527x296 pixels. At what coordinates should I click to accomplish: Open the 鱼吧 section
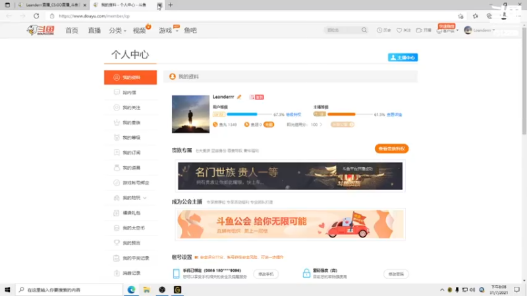[x=190, y=30]
